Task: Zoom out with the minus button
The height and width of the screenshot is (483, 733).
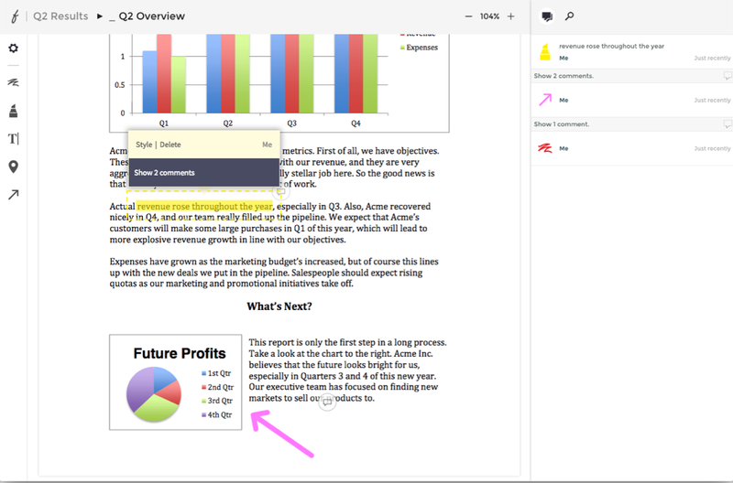Action: coord(468,16)
